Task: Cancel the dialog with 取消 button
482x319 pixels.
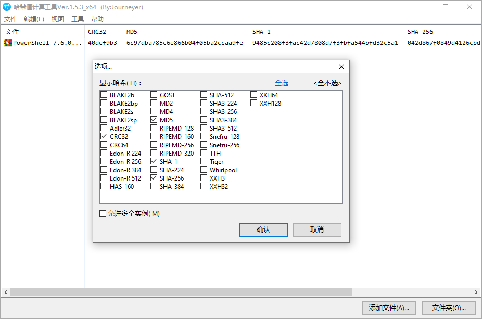Action: pyautogui.click(x=317, y=229)
